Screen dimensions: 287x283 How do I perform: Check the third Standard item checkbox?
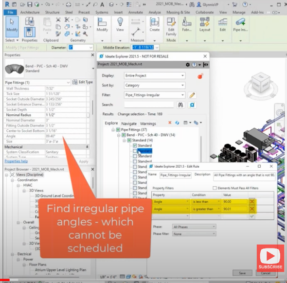point(135,156)
